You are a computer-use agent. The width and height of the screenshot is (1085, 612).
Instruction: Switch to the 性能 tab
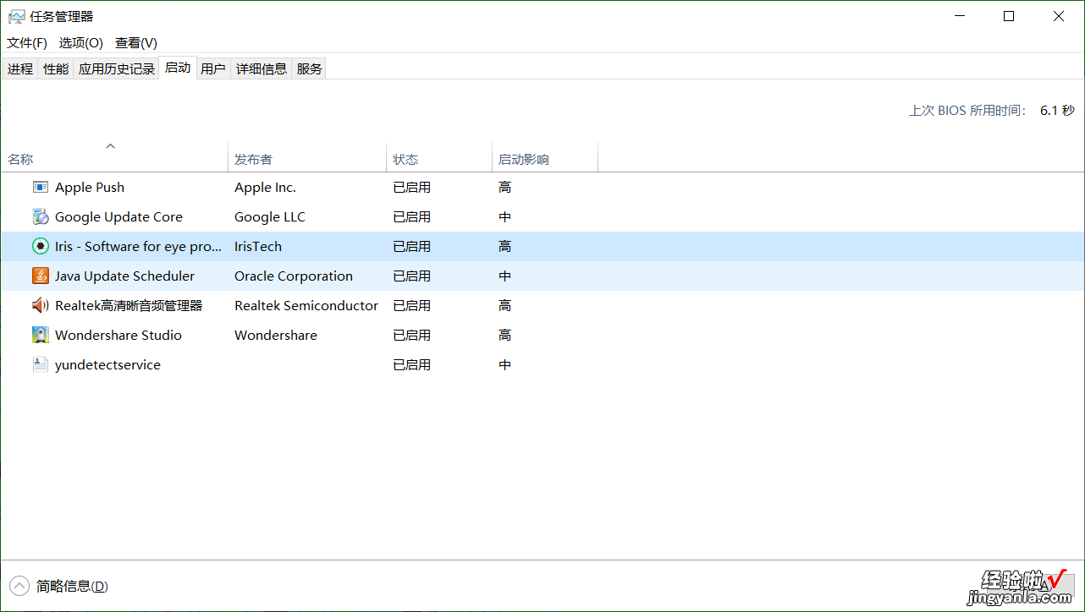click(x=56, y=68)
